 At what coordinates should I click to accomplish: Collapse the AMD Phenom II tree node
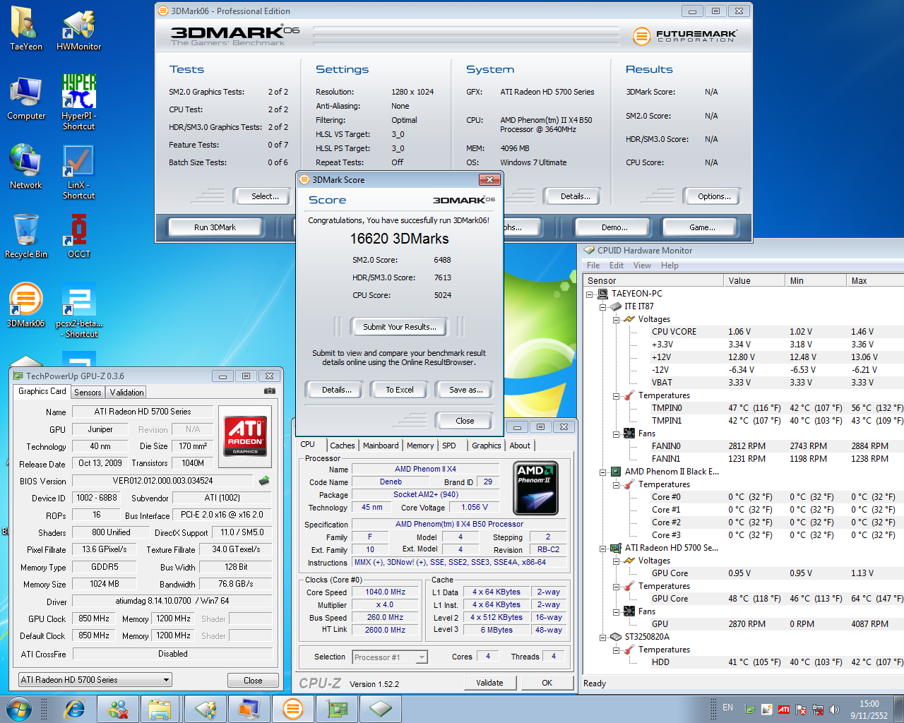tap(602, 472)
